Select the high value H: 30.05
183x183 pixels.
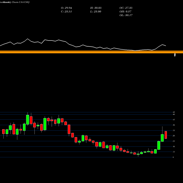[96, 8]
